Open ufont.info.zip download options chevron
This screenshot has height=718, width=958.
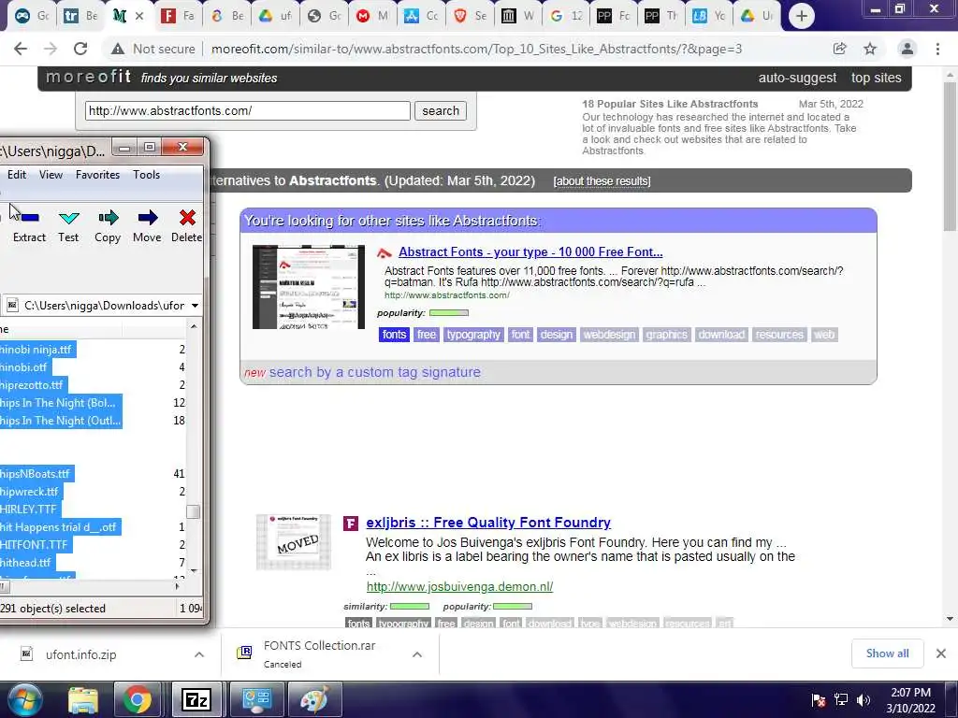pos(199,654)
